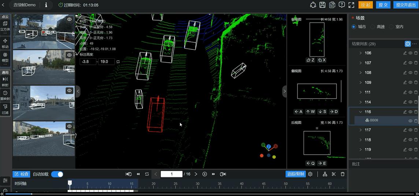Click the edit pencil icon for result 116
The image size is (419, 196).
[x=405, y=112]
